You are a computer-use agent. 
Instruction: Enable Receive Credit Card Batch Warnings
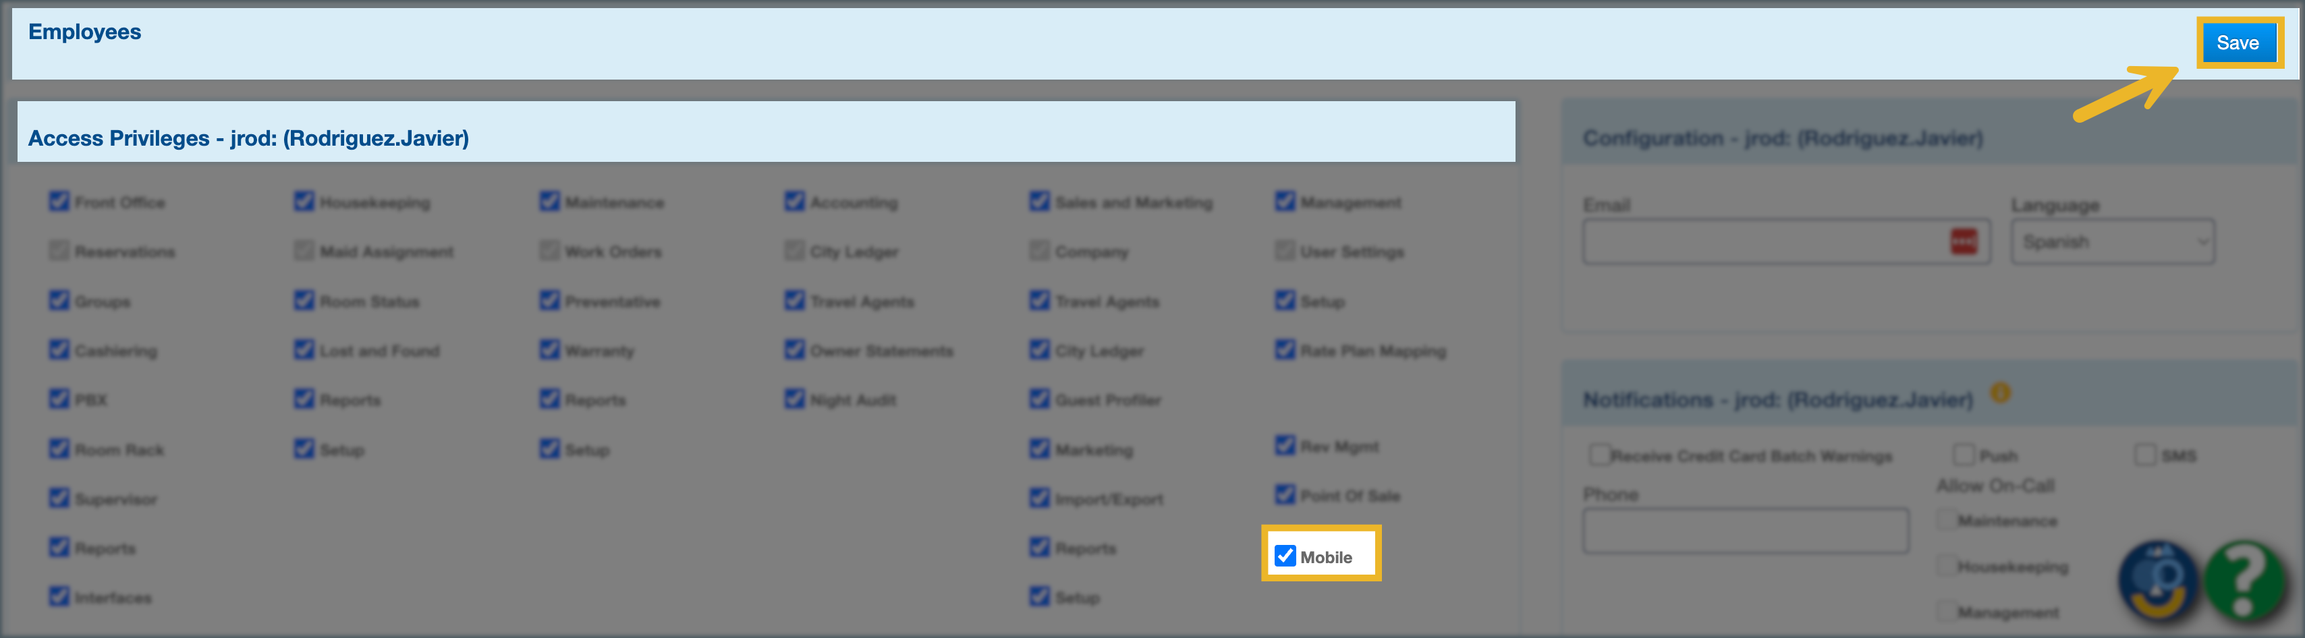[1599, 455]
